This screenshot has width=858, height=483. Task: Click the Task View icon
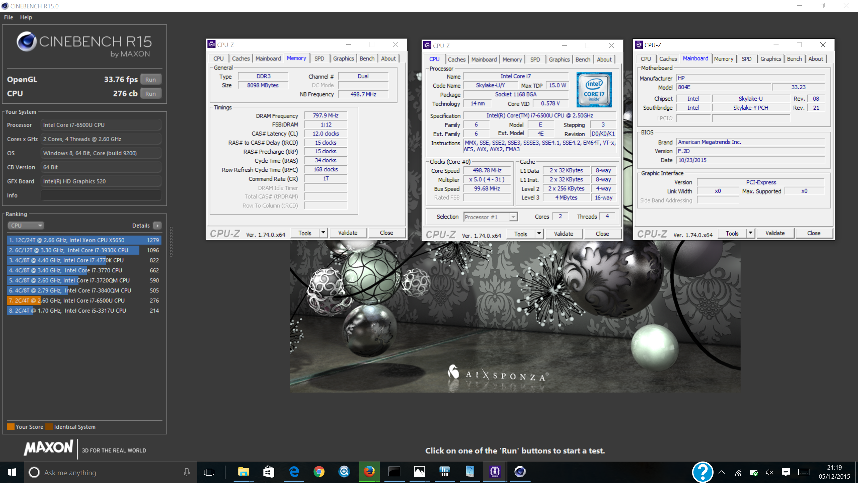coord(209,472)
